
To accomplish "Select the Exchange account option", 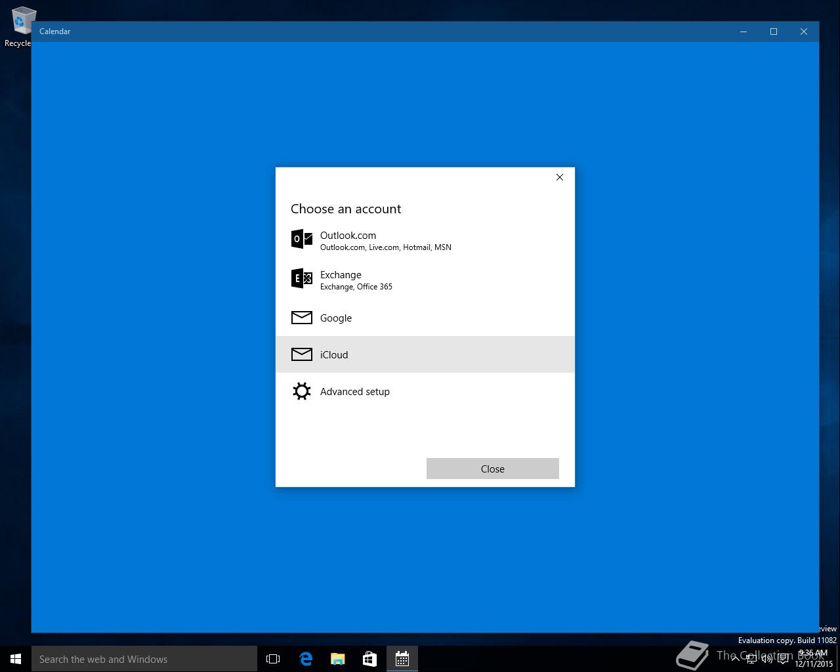I will (x=425, y=280).
